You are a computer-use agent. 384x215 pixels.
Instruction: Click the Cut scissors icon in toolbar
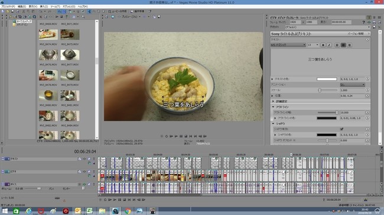(x=24, y=11)
